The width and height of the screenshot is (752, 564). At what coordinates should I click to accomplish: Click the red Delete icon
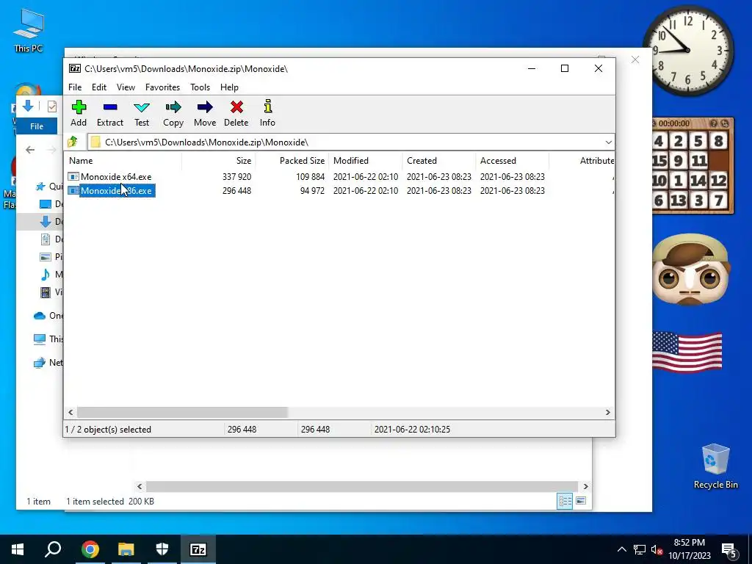tap(236, 107)
